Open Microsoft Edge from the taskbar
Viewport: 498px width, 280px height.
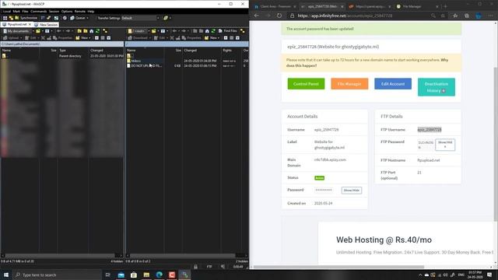tap(159, 275)
